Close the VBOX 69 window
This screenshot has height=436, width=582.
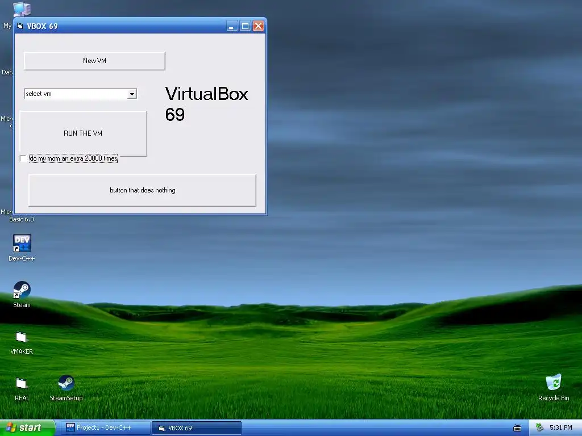[x=259, y=26]
